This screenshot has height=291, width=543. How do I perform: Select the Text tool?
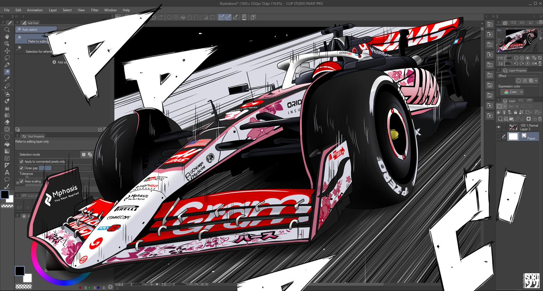pyautogui.click(x=7, y=172)
